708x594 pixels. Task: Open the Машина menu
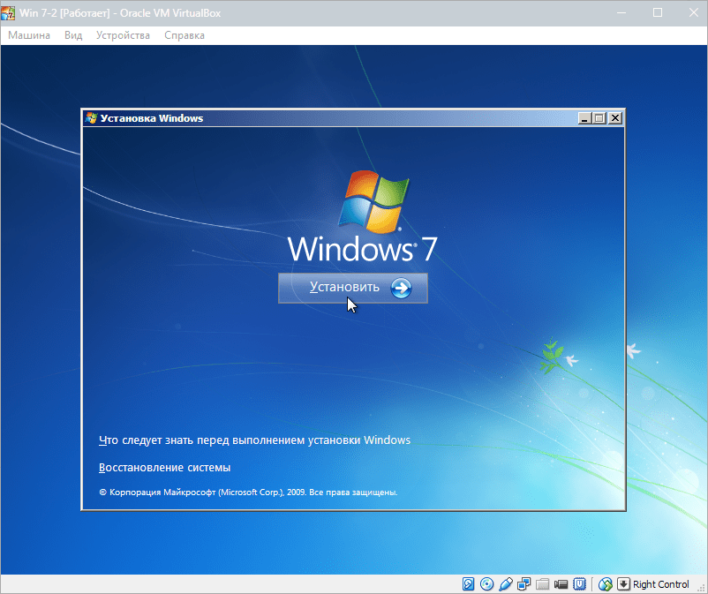29,35
